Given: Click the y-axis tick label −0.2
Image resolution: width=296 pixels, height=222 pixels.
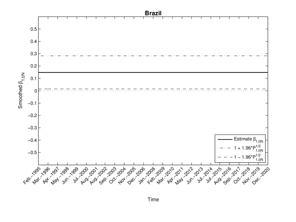Looking at the screenshot, I should tap(32, 116).
